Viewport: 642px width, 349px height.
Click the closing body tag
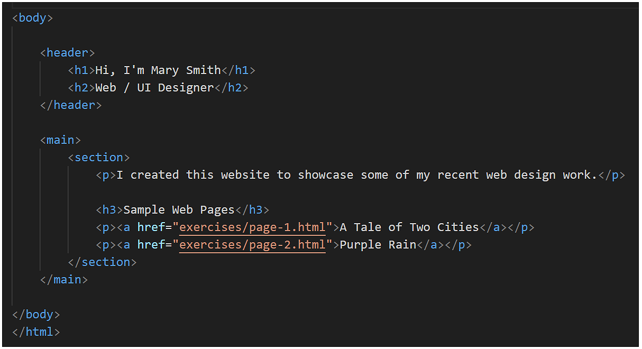pos(35,314)
